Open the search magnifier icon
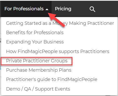118x96 pixels. click(x=92, y=9)
